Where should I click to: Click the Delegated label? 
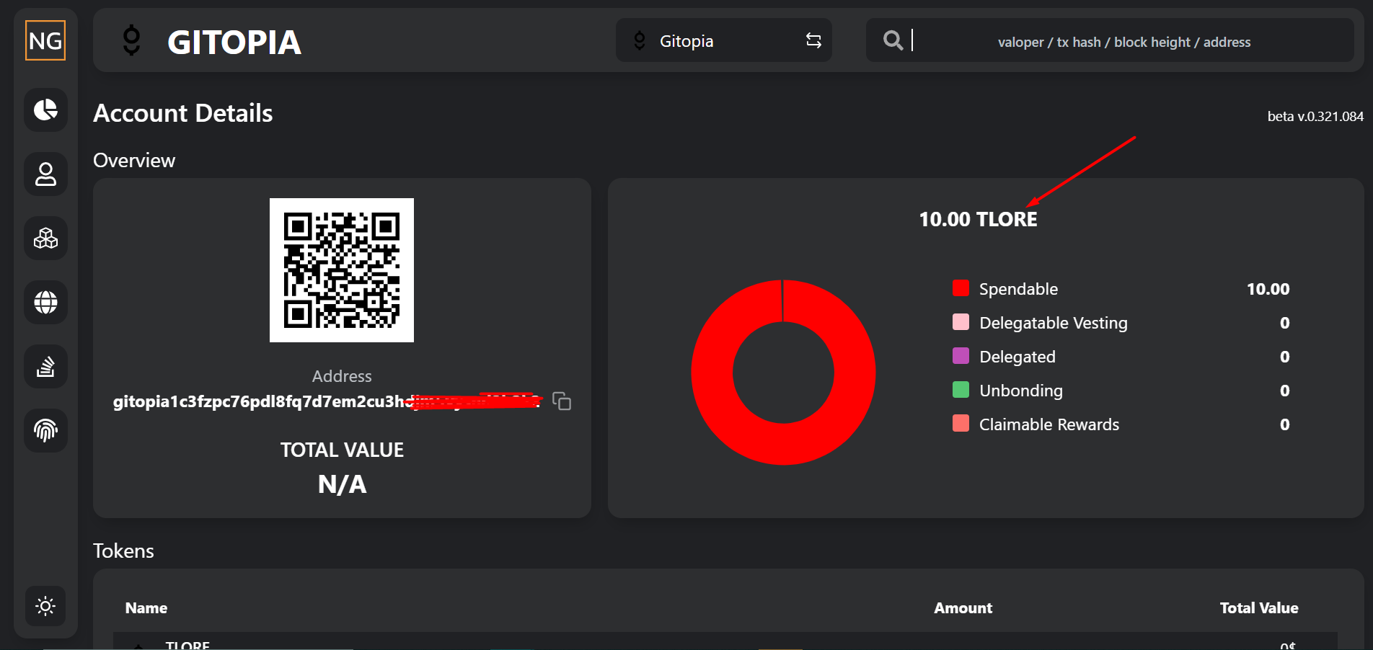point(1017,357)
